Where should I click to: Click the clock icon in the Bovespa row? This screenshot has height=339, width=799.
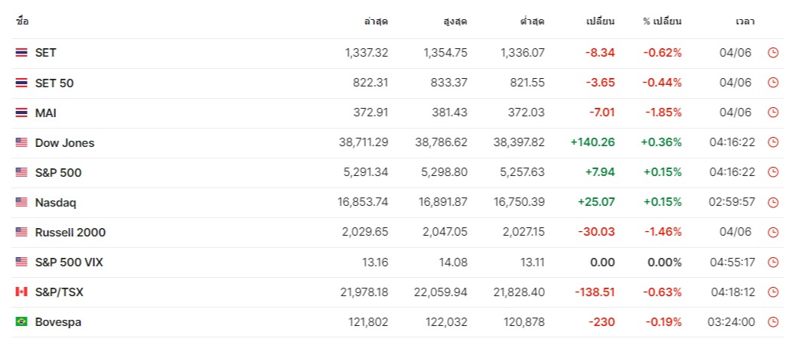click(773, 322)
